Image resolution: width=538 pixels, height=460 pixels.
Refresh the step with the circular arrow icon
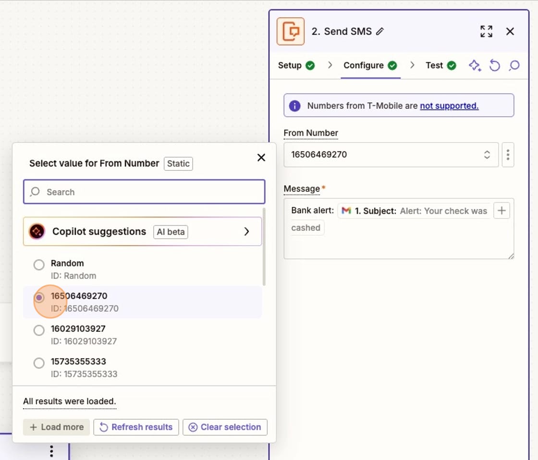(x=495, y=65)
